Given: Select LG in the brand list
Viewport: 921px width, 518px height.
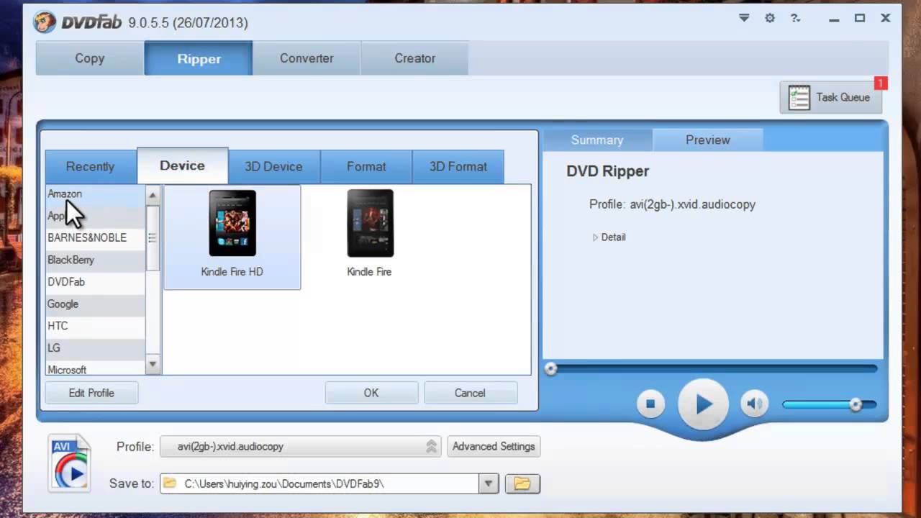Looking at the screenshot, I should pos(95,348).
